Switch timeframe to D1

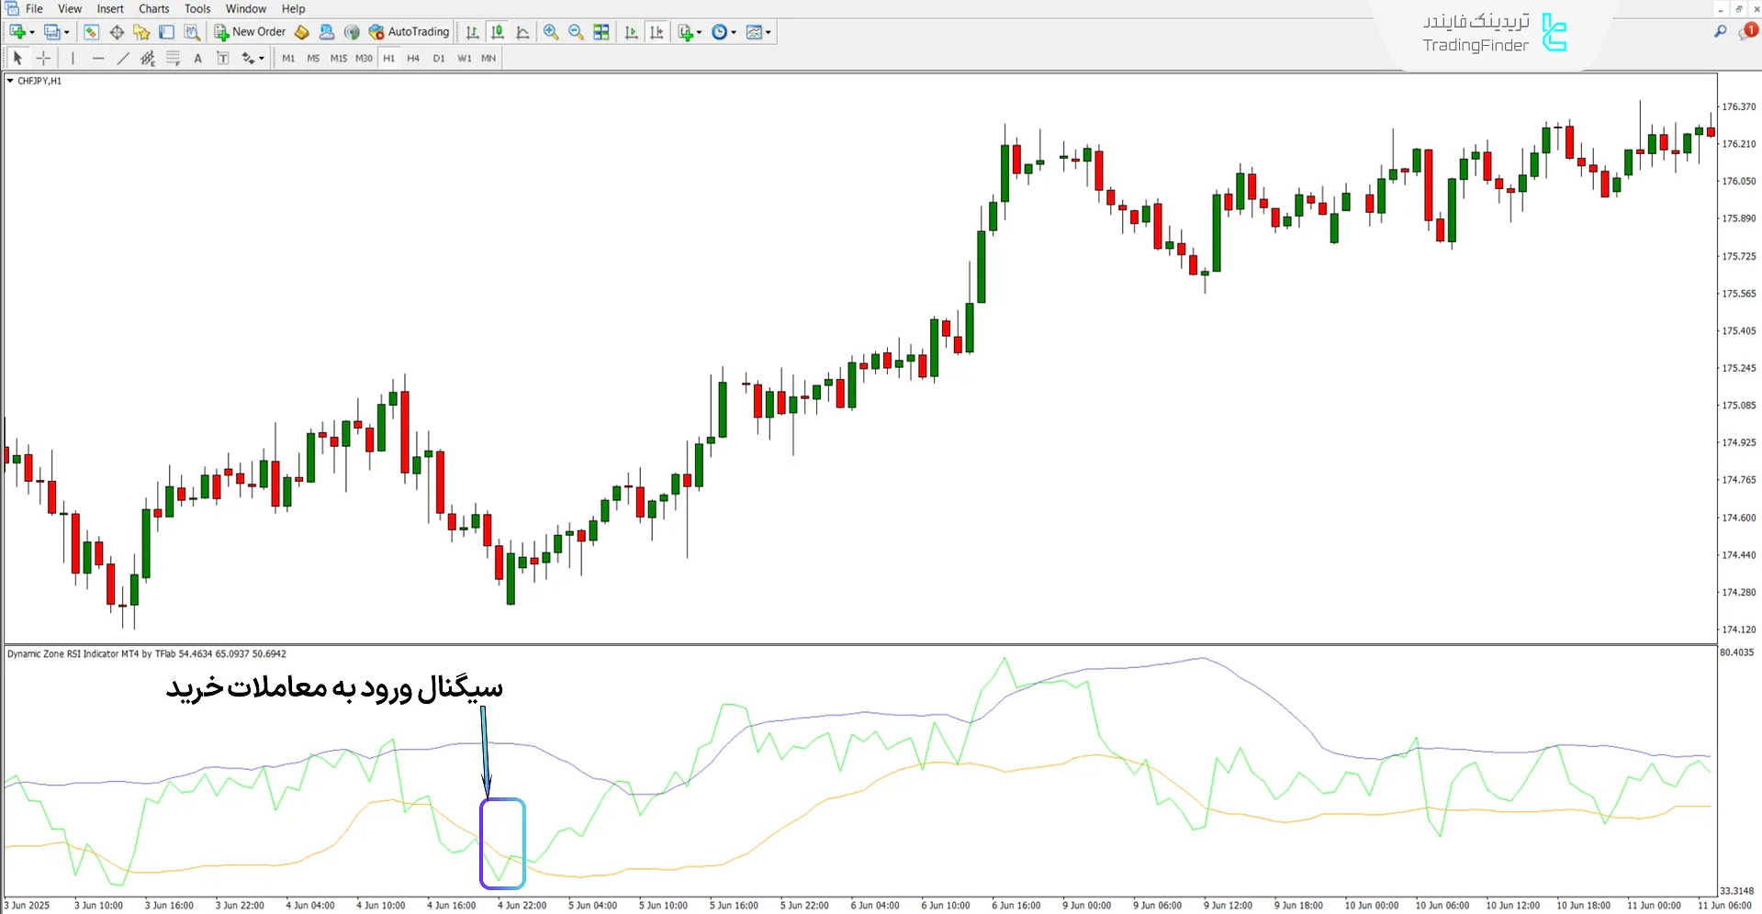pyautogui.click(x=439, y=58)
